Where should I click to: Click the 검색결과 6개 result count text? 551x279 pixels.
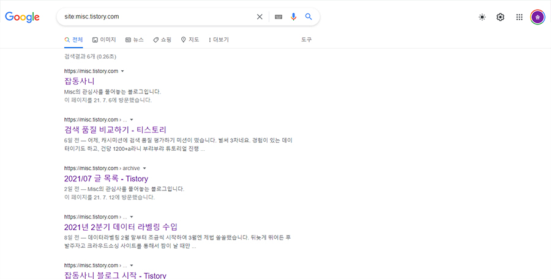(x=90, y=56)
